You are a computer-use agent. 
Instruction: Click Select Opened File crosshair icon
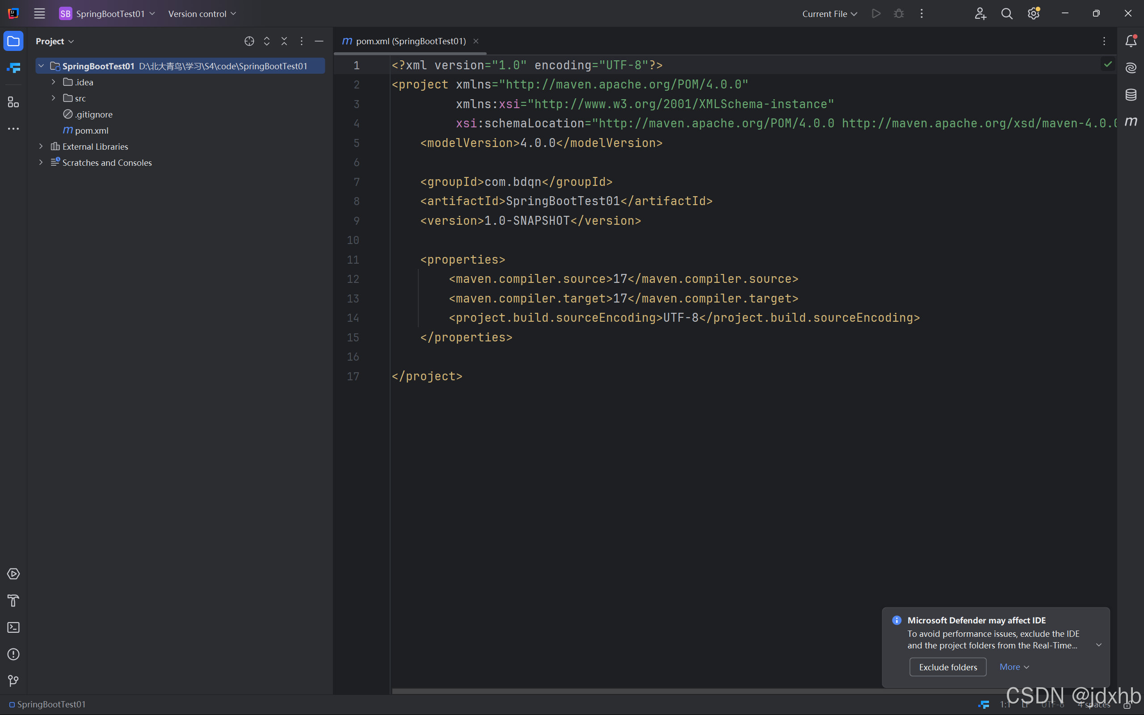tap(249, 41)
